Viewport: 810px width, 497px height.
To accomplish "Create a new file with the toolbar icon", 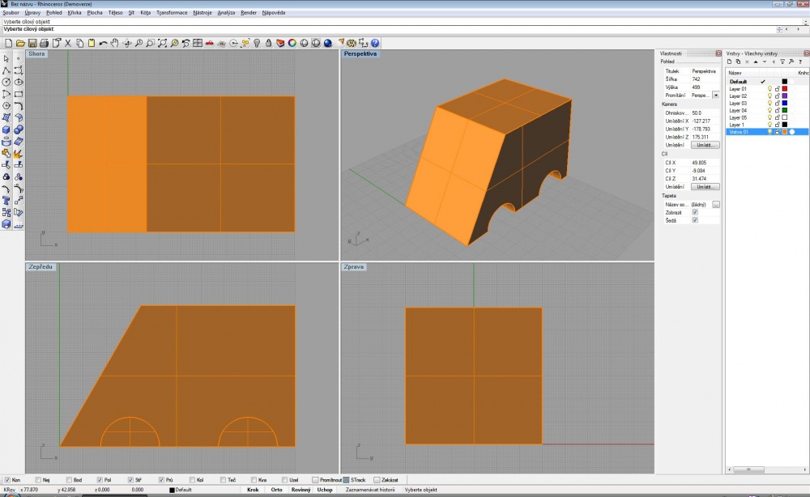I will coord(9,44).
